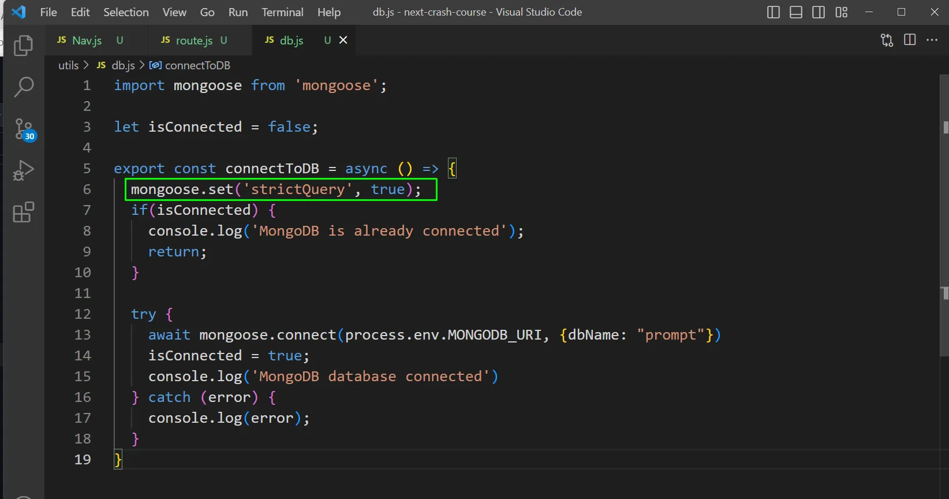The height and width of the screenshot is (499, 949).
Task: Open the Run menu
Action: coord(238,12)
